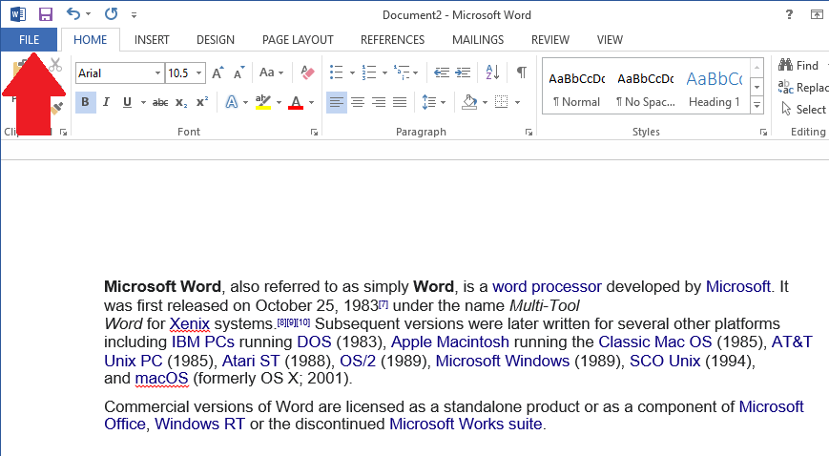Screen dimensions: 829x456
Task: Switch to the MAILINGS tab
Action: tap(478, 40)
